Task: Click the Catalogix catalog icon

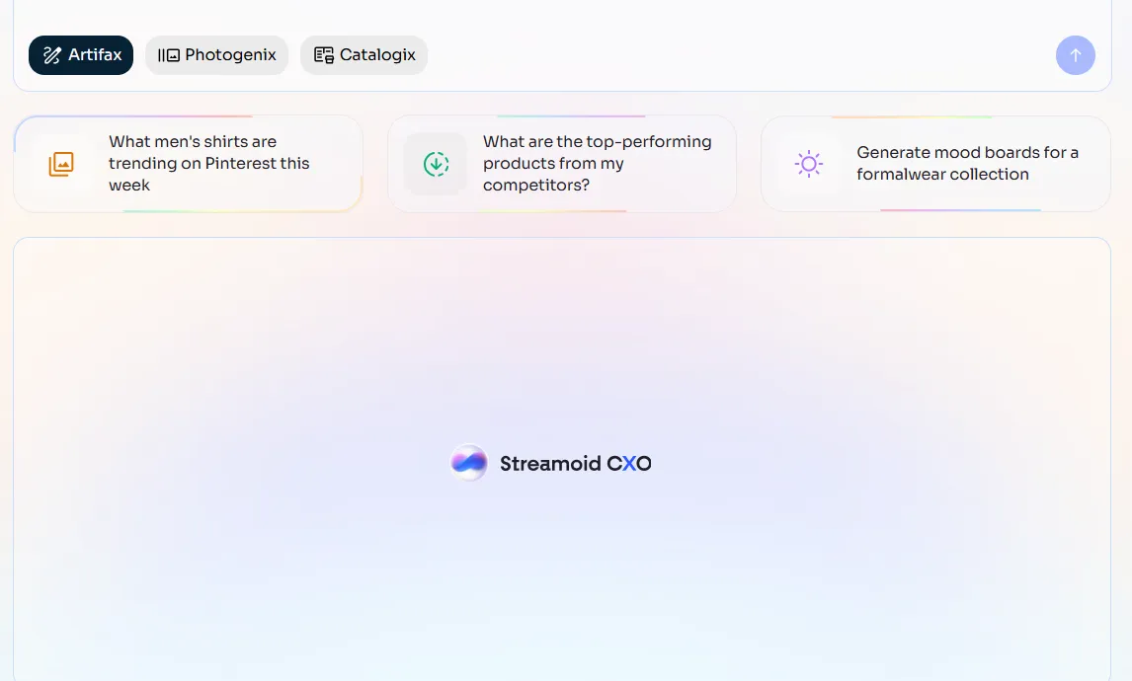Action: [x=323, y=55]
